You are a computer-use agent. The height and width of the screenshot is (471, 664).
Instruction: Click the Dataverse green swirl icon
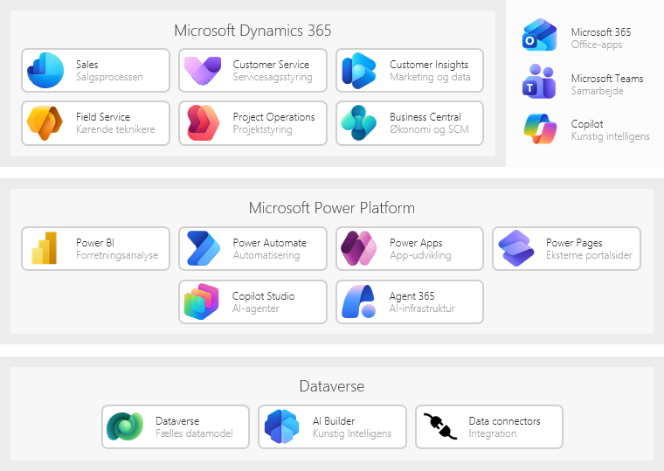tap(125, 426)
